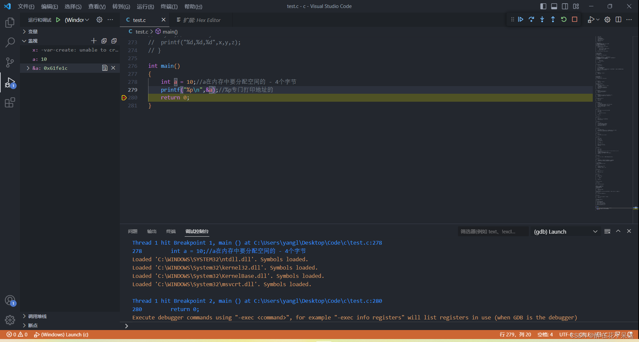
Task: Disable the breakpoint on line 280
Action: click(123, 97)
